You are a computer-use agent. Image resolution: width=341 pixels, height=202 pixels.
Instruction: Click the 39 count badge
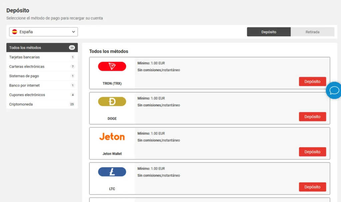[x=72, y=48]
